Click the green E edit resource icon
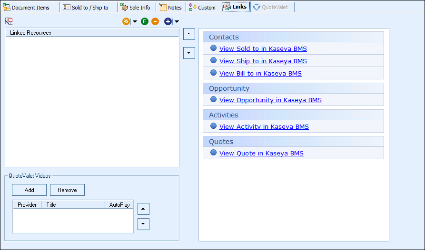 point(145,21)
